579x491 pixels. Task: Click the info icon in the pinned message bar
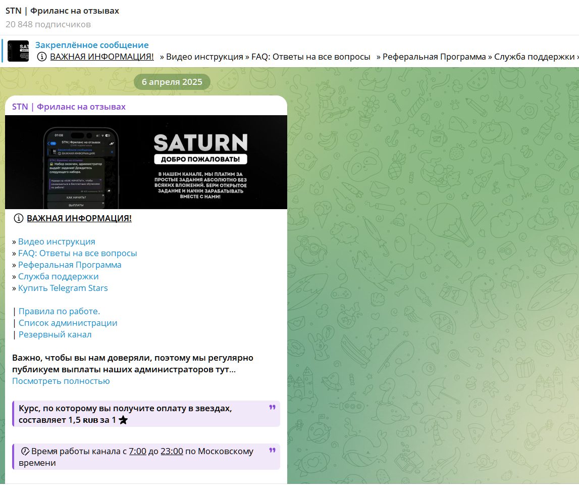(x=42, y=57)
